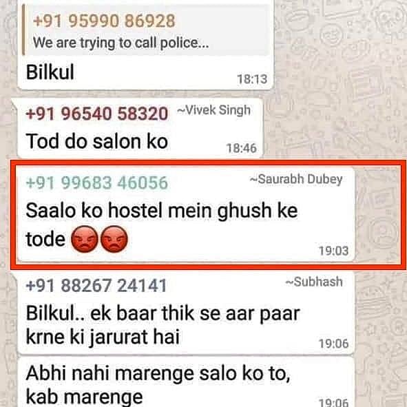Click the number +91 95990 86928 in quote

pos(104,21)
